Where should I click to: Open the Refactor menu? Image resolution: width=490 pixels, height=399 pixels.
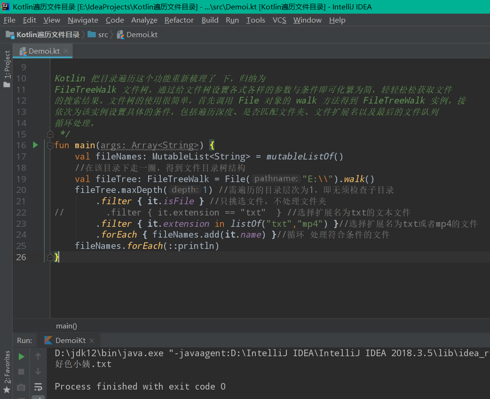coord(179,20)
